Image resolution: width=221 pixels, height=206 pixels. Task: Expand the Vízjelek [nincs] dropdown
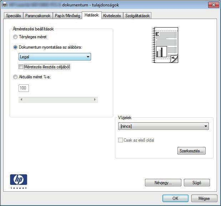point(164,126)
